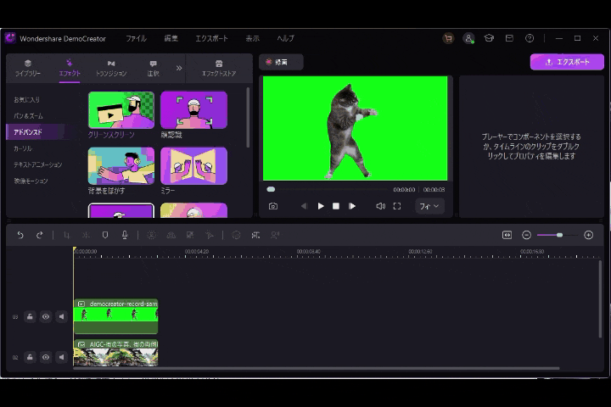Click the purple エクスポート button
The height and width of the screenshot is (407, 611).
(x=567, y=62)
